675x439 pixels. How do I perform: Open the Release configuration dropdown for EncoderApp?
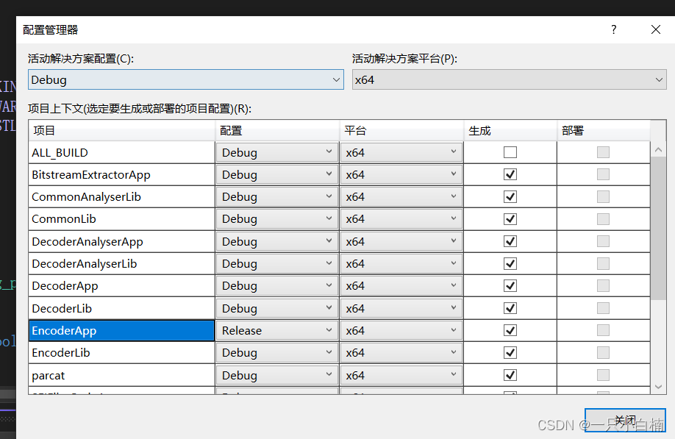pyautogui.click(x=276, y=331)
